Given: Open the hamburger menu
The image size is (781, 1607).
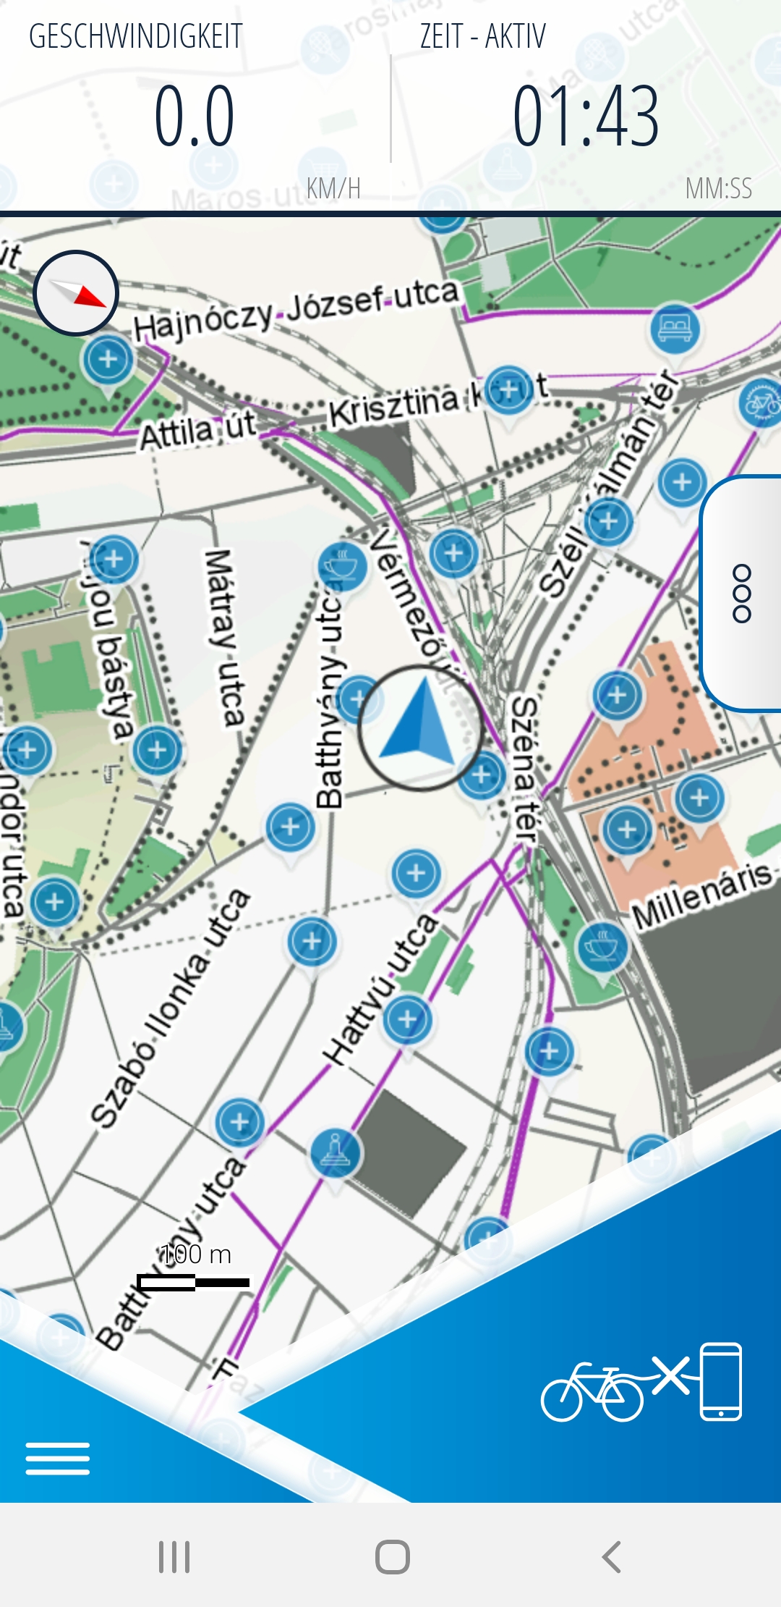Looking at the screenshot, I should (x=58, y=1459).
